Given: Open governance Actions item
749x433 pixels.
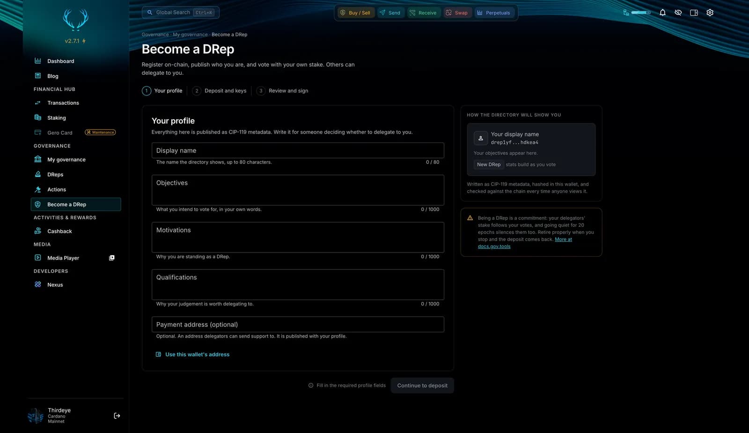Looking at the screenshot, I should click(76, 189).
